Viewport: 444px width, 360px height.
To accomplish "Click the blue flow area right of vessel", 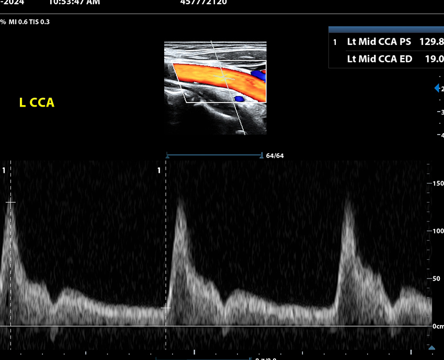I will tap(258, 76).
